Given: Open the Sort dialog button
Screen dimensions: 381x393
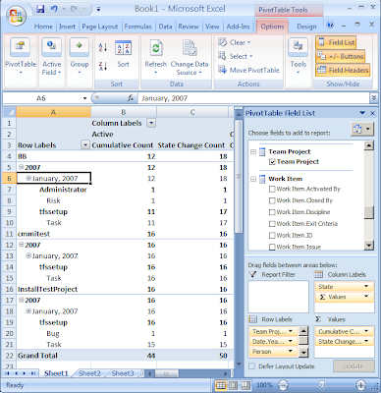Looking at the screenshot, I should 123,54.
